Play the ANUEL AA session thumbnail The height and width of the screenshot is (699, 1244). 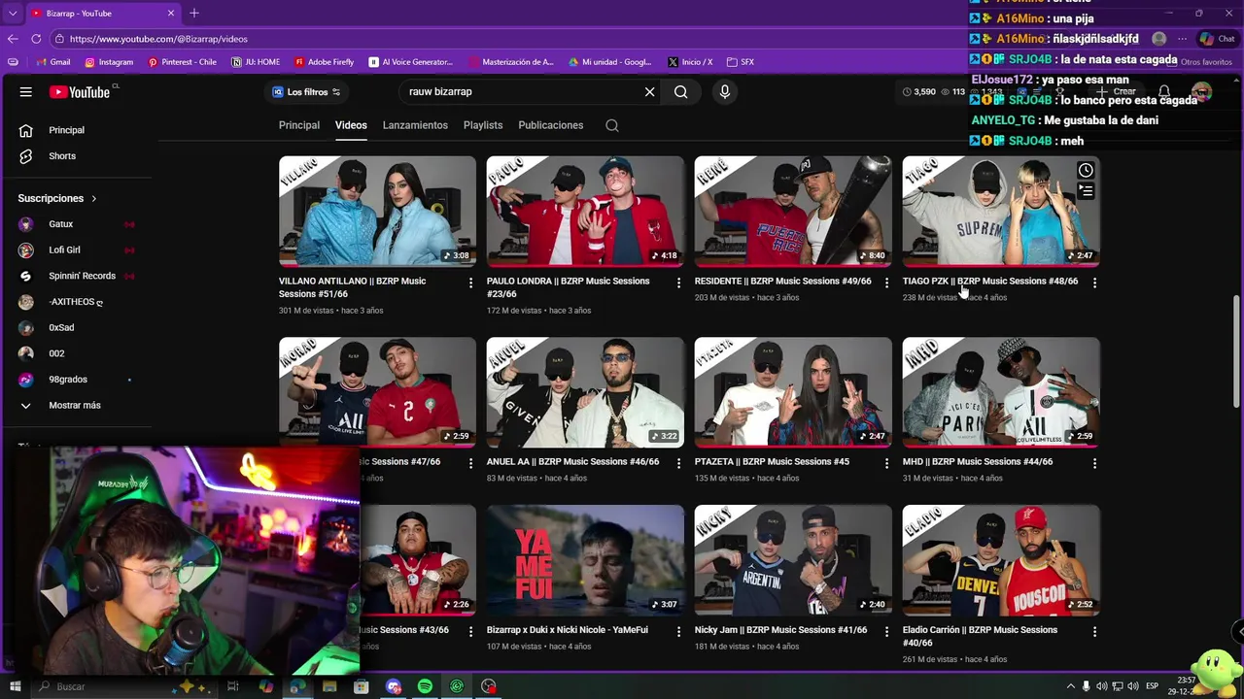pos(585,392)
